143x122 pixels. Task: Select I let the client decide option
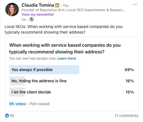[x=71, y=92]
